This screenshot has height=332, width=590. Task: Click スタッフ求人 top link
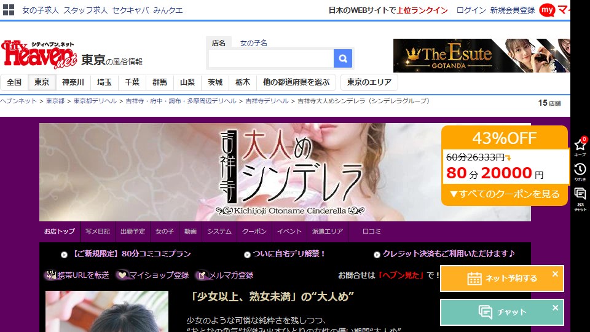(x=85, y=10)
